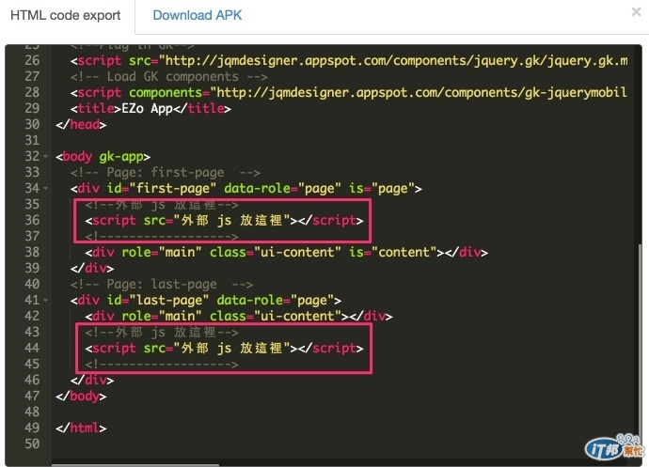Click the closing div tag on line 39
The height and width of the screenshot is (467, 649).
[92, 268]
